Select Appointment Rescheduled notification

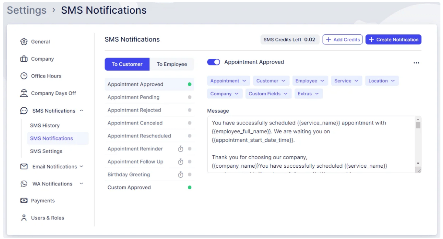(x=149, y=136)
